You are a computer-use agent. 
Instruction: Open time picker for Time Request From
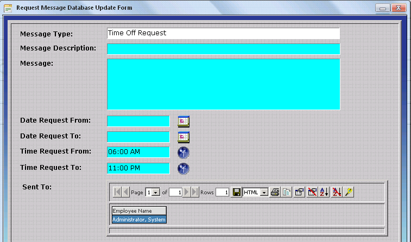click(x=184, y=152)
